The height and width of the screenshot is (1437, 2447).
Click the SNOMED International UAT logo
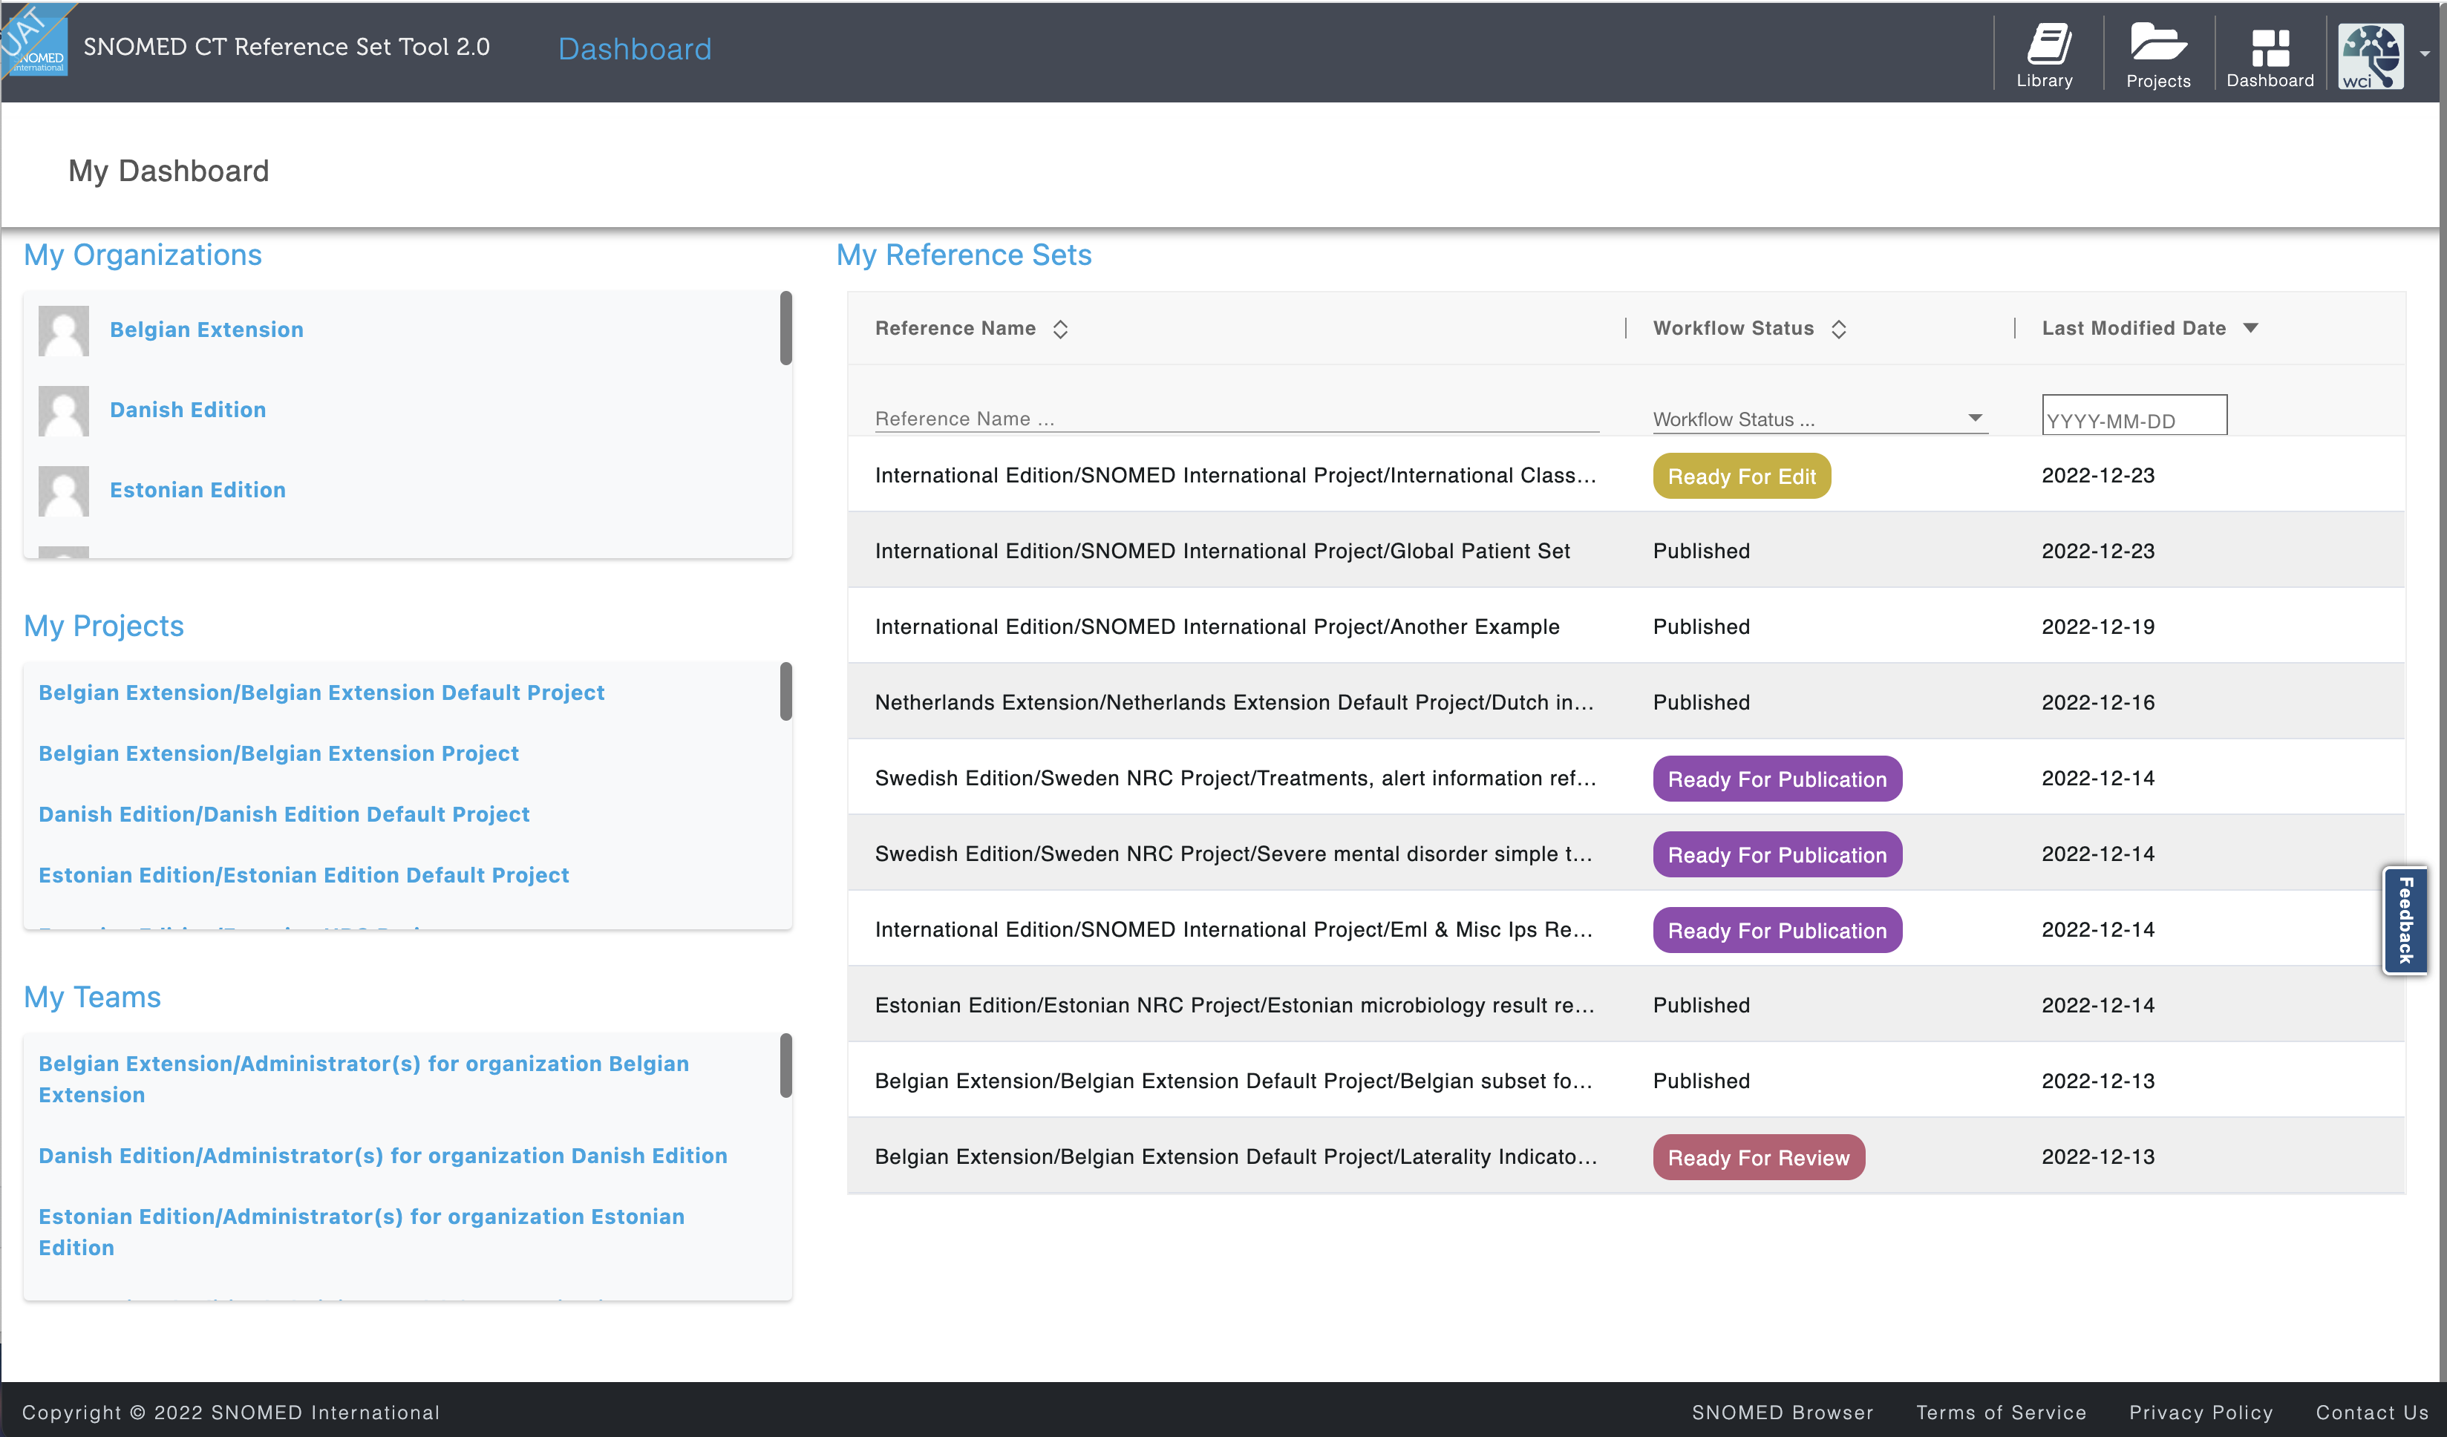click(x=34, y=41)
